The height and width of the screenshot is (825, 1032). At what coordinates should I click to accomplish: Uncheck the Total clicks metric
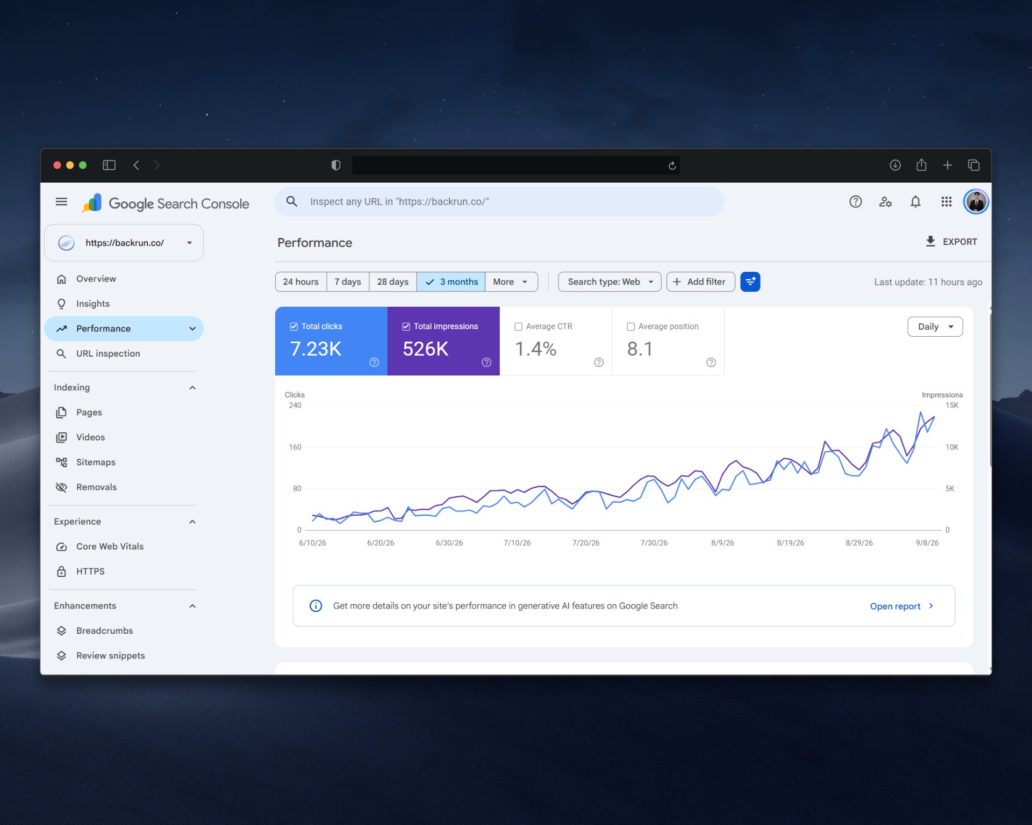click(294, 326)
